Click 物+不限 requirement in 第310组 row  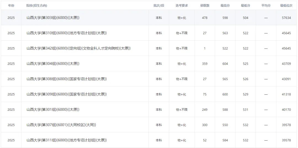pyautogui.click(x=182, y=33)
